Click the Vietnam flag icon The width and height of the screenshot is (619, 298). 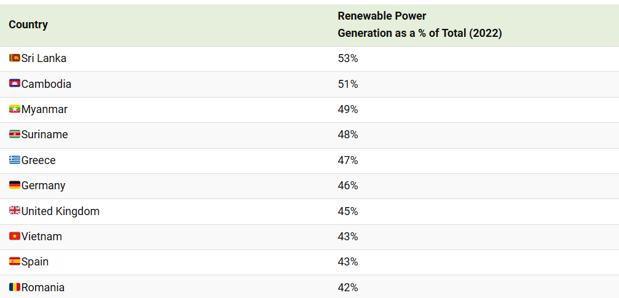tap(15, 237)
